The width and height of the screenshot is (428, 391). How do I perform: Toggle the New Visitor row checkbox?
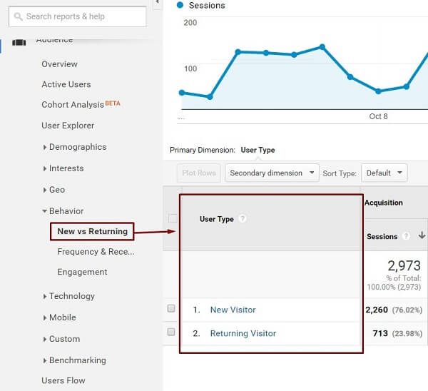pos(170,309)
